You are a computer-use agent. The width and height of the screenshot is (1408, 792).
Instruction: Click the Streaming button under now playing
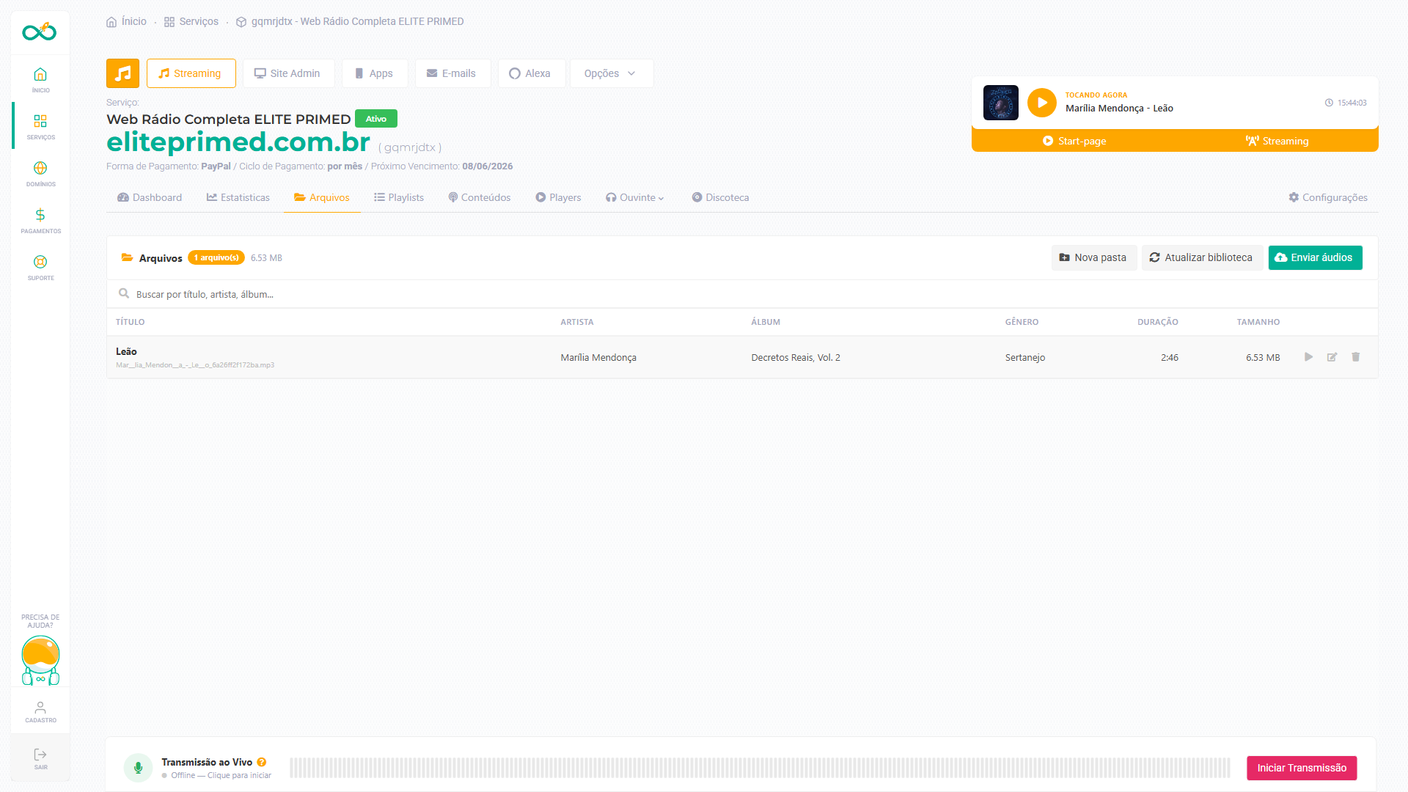pos(1277,141)
